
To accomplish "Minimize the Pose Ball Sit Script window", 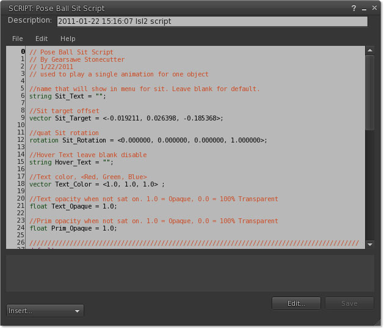I will click(364, 9).
